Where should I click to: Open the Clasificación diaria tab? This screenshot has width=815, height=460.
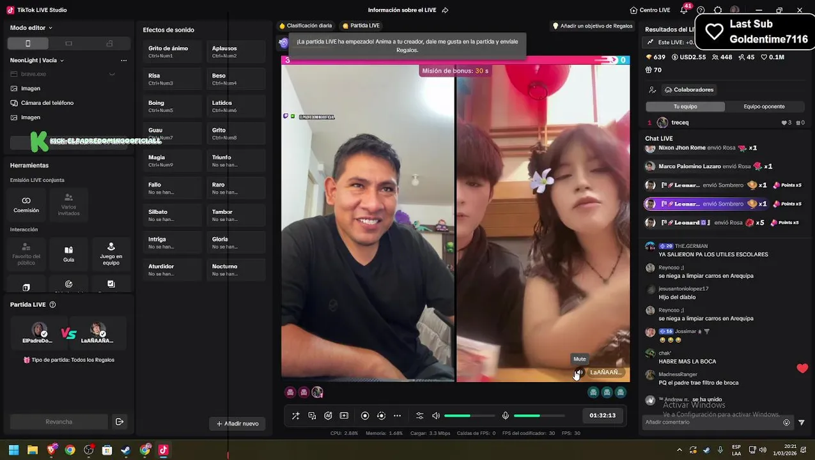click(306, 26)
